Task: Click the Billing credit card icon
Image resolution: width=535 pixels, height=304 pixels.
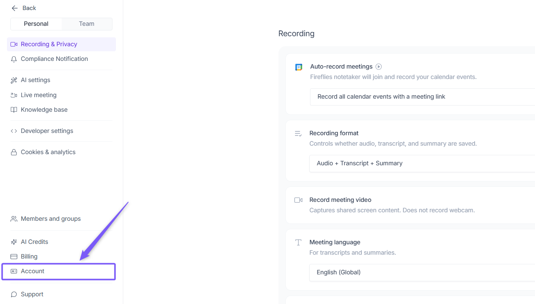Action: pyautogui.click(x=14, y=257)
